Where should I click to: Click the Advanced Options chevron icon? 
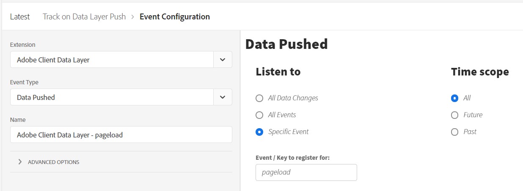pos(20,162)
